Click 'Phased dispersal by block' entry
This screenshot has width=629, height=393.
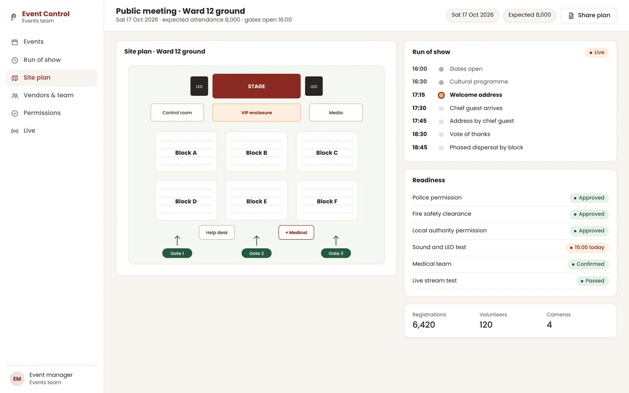[486, 147]
